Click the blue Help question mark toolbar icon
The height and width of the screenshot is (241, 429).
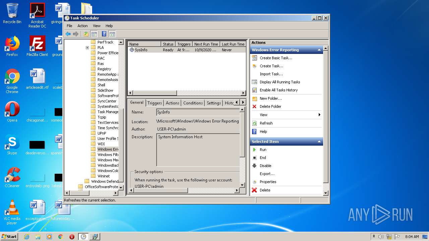[104, 34]
